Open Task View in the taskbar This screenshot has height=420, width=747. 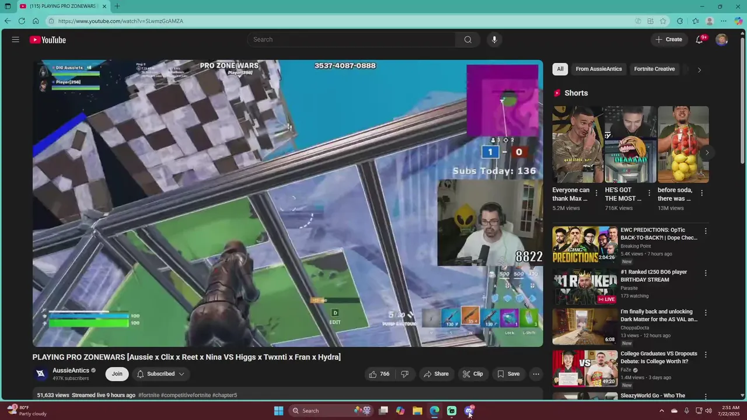[x=383, y=411]
